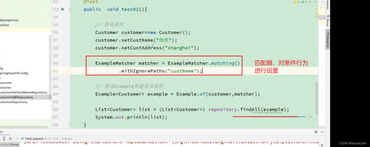Screen dimensions: 370x147
Task: Select CustomerQBERepository in the project tree
Action: pos(16,97)
